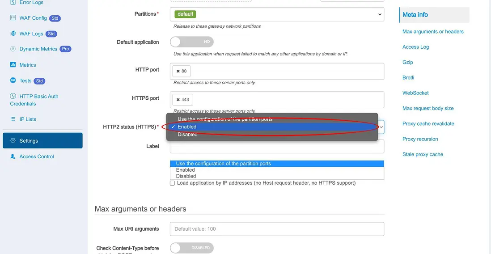Click the Tests sidebar icon
The image size is (491, 254).
13,80
